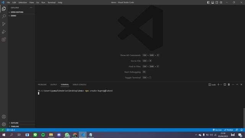Click Go Live in the status bar
Viewport: 245px width, 138px height.
[x=217, y=130]
